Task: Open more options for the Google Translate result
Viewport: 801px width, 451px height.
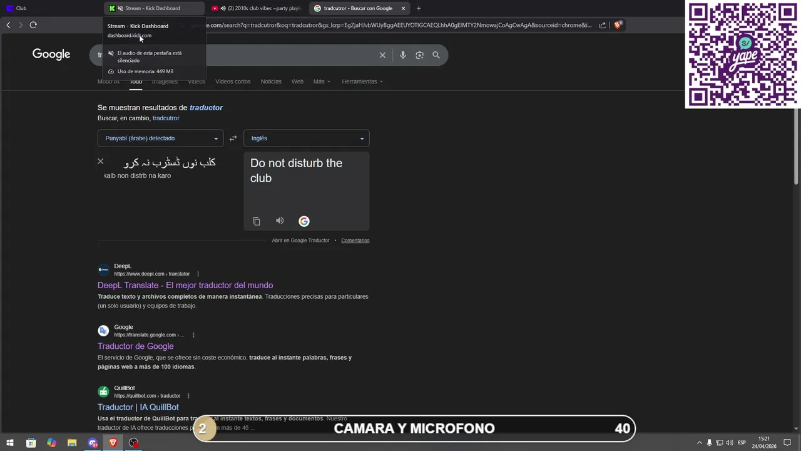Action: point(193,335)
